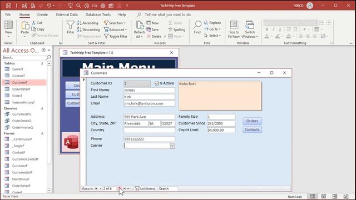Delete the record using the ribbon
This screenshot has width=356, height=200.
(154, 36)
